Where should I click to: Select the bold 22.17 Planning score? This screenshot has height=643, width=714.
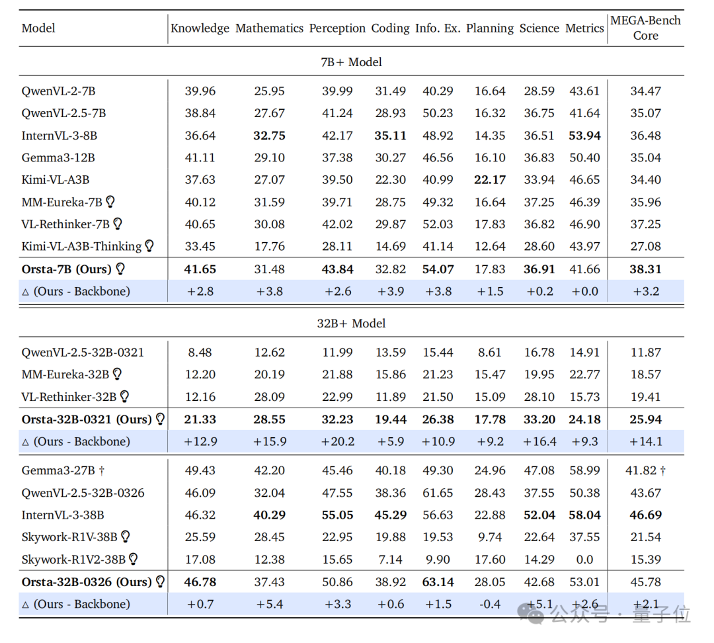pyautogui.click(x=490, y=180)
